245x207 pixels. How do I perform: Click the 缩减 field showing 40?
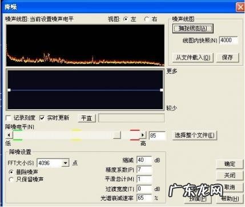coord(144,160)
